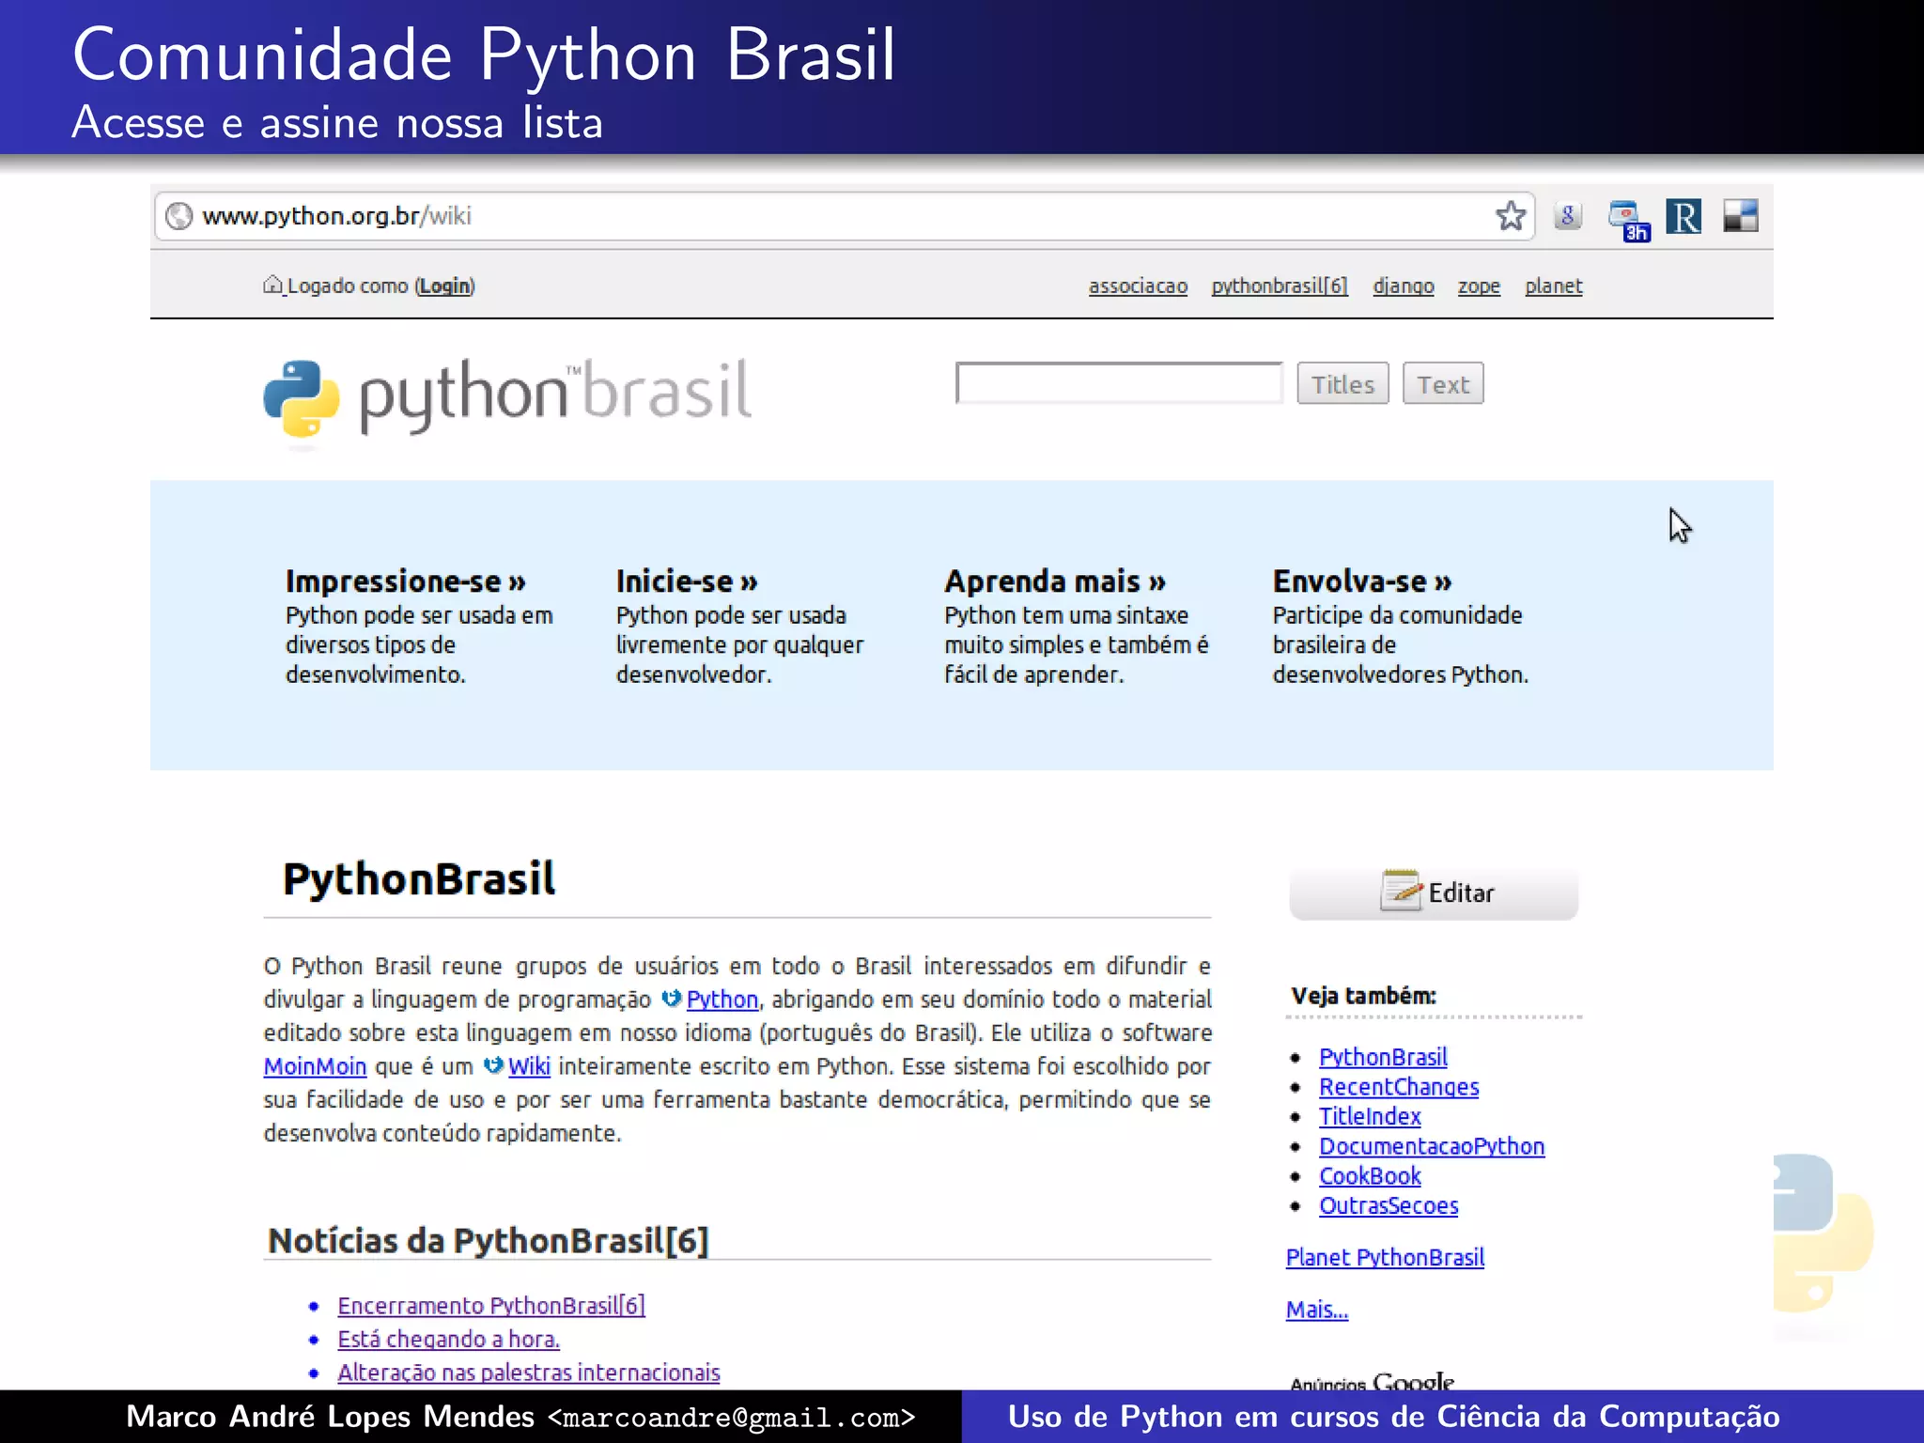Open the Planet PythonBrasil link

1385,1257
